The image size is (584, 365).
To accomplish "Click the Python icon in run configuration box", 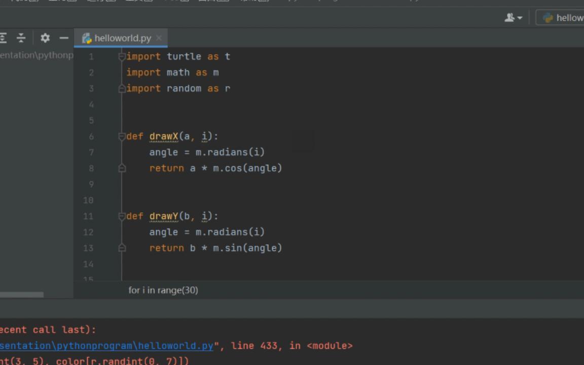I will click(547, 18).
